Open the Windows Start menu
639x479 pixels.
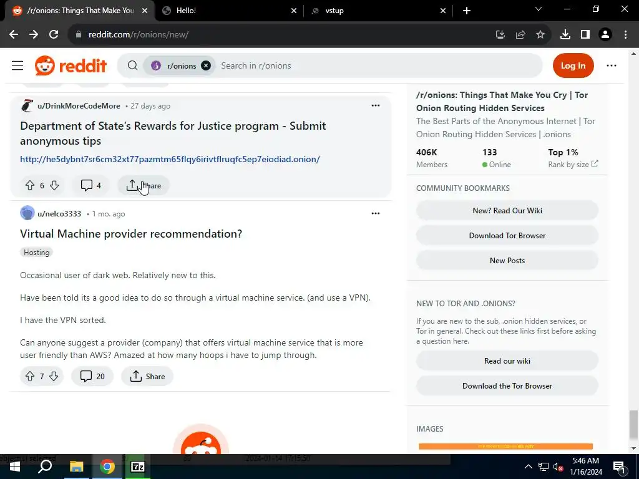tap(15, 467)
